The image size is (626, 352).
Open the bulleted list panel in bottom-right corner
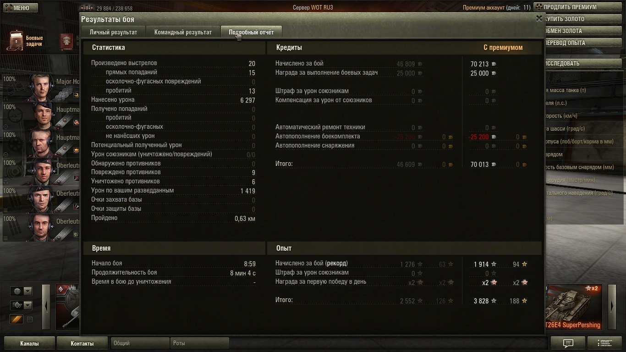(604, 343)
